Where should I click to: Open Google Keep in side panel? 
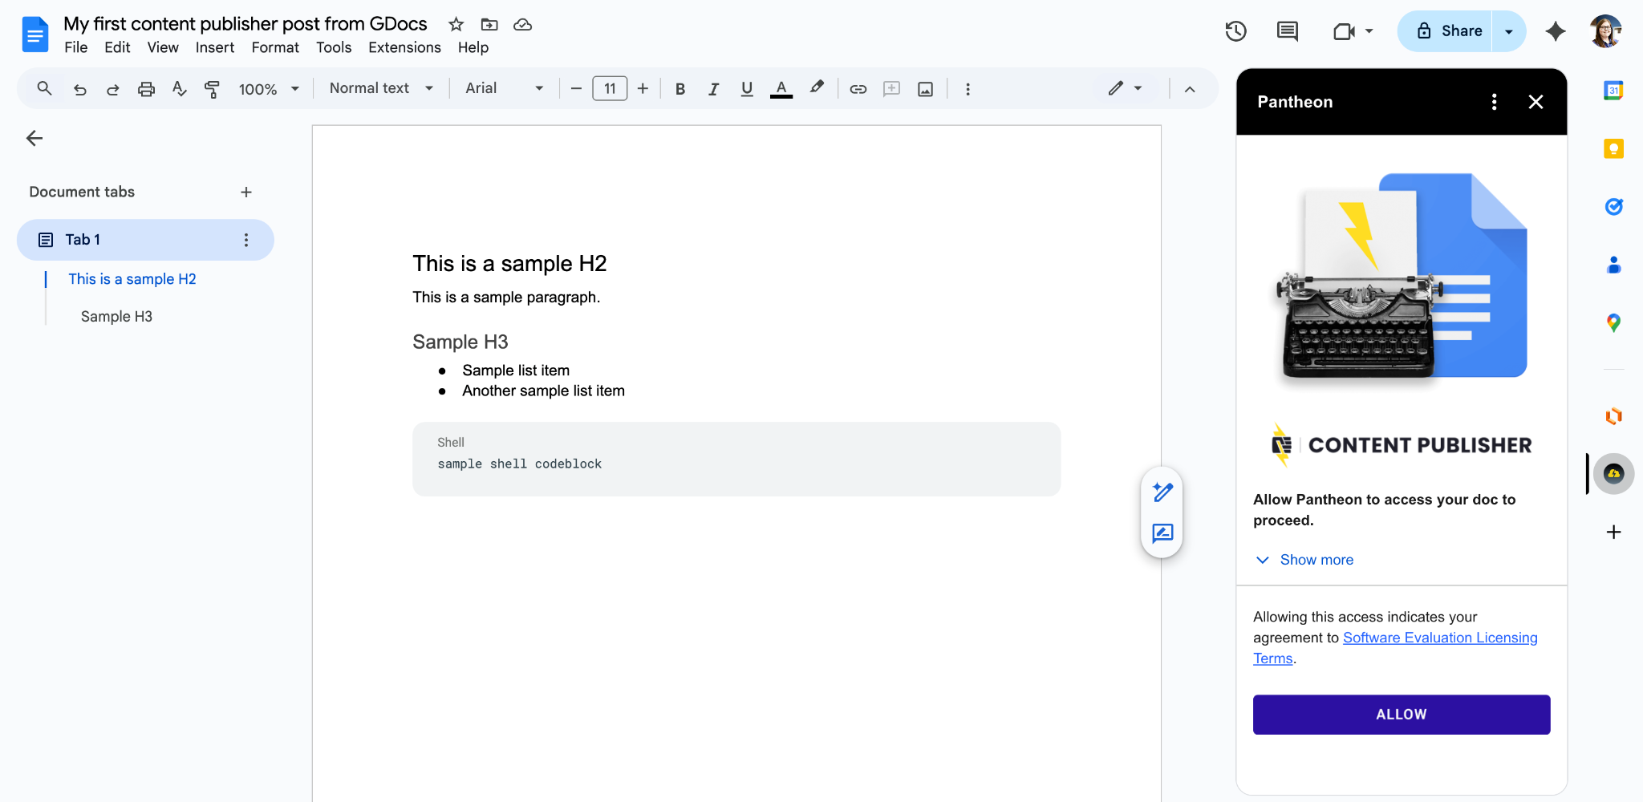click(x=1613, y=149)
